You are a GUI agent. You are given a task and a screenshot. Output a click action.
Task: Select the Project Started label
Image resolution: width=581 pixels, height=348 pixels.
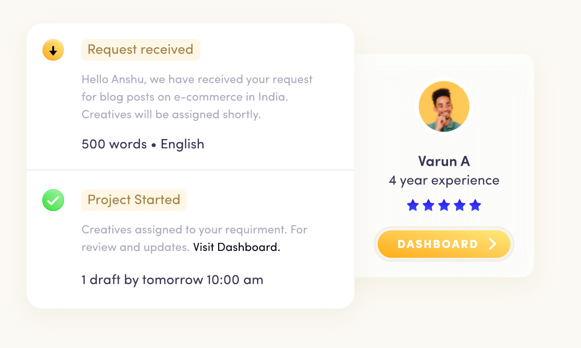click(134, 200)
